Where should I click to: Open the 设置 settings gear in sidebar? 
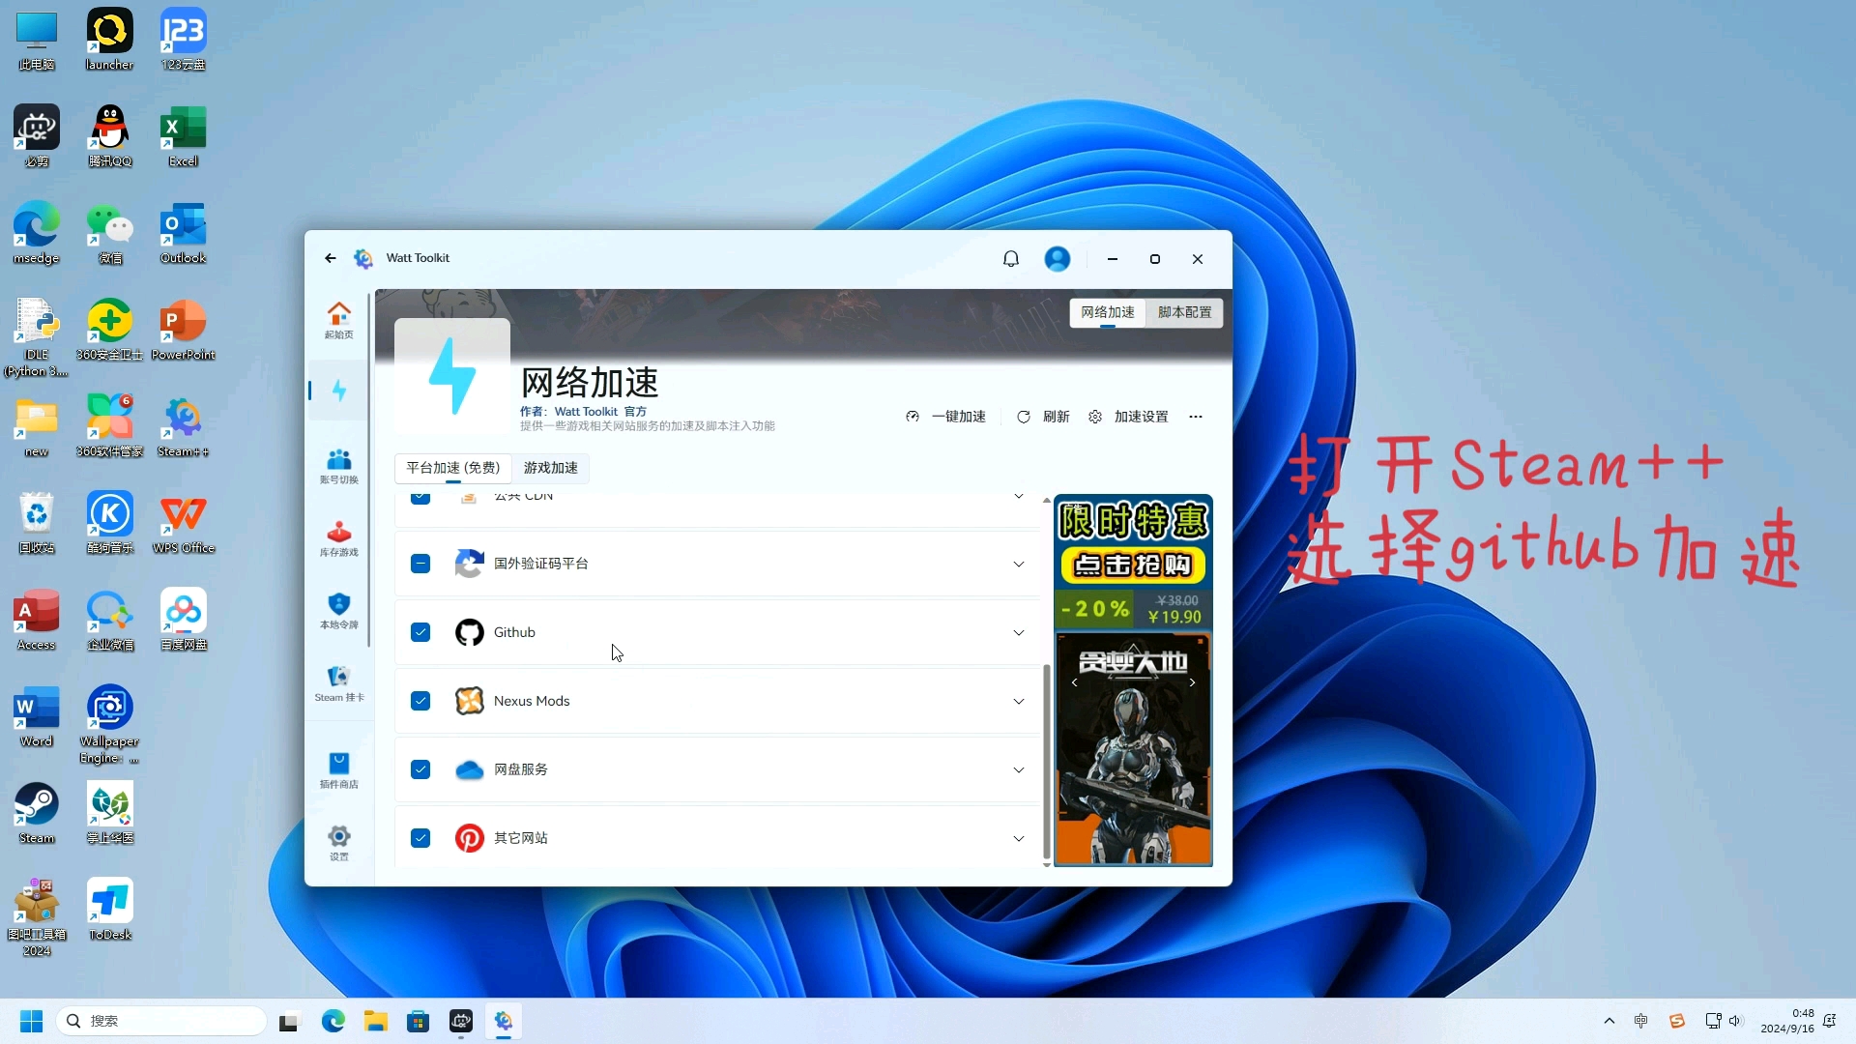pos(338,842)
